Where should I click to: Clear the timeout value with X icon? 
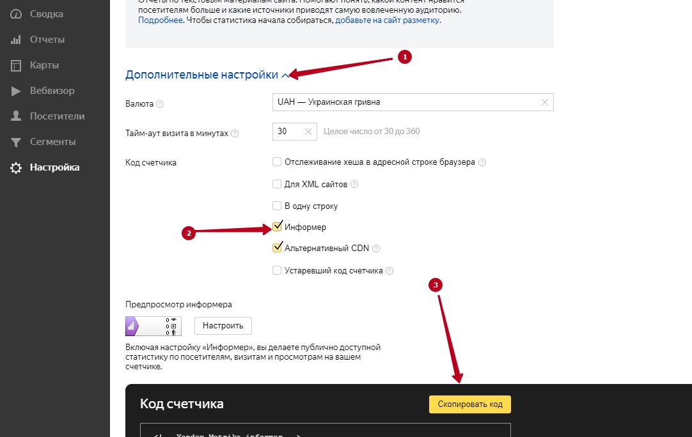(308, 132)
